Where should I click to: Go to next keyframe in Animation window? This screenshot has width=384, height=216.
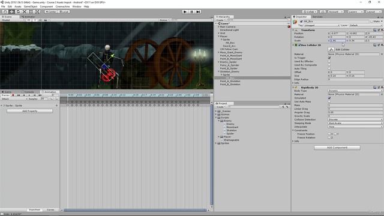[x=35, y=95]
